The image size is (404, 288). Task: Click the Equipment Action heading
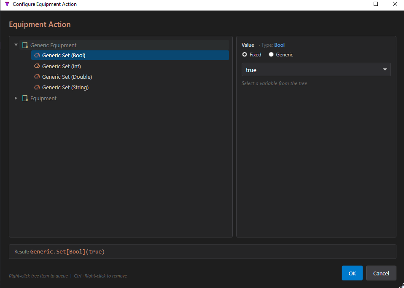40,24
